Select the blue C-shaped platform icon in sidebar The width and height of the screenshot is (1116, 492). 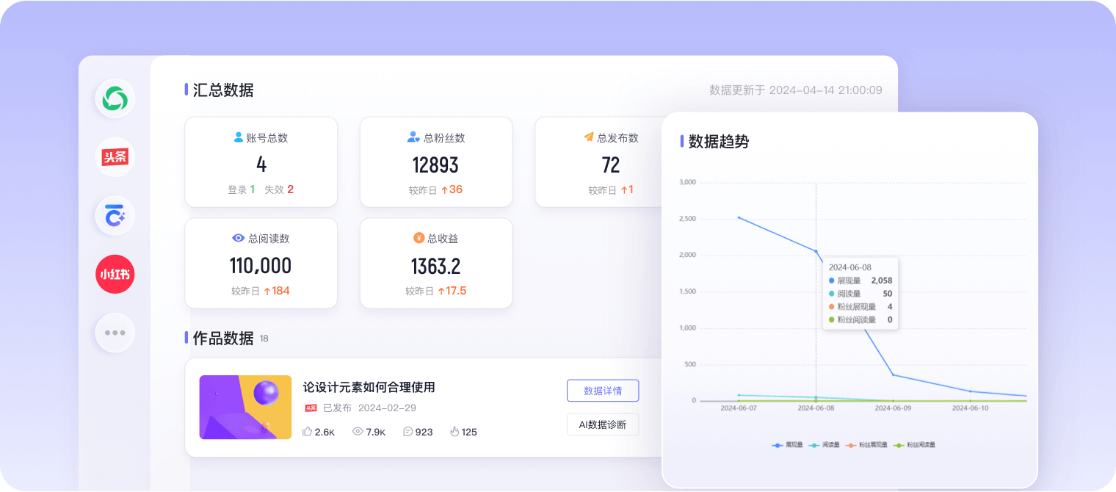coord(115,216)
